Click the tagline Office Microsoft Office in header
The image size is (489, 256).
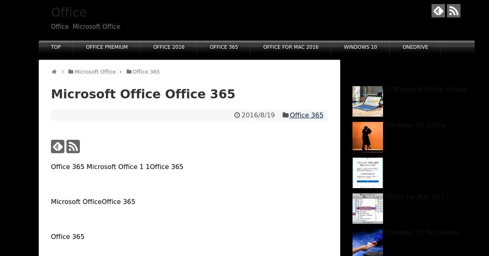point(86,26)
